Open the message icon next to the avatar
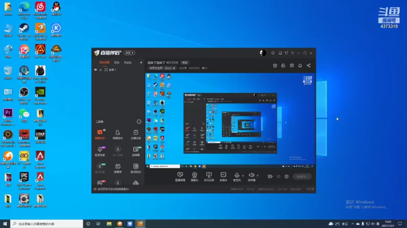This screenshot has width=407, height=228. click(273, 53)
